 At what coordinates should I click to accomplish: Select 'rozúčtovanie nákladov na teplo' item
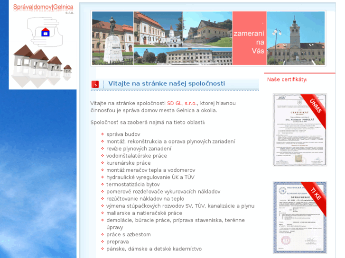click(145, 199)
